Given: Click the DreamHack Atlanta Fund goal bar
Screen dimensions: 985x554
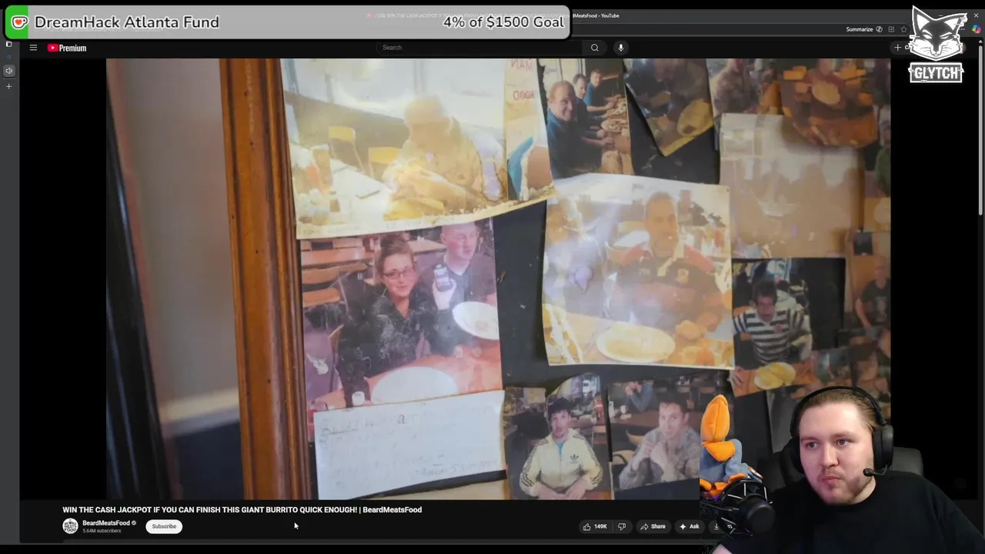Looking at the screenshot, I should [287, 22].
